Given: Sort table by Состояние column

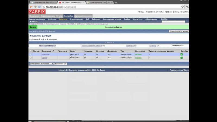Looking at the screenshot, I should tap(140, 51).
